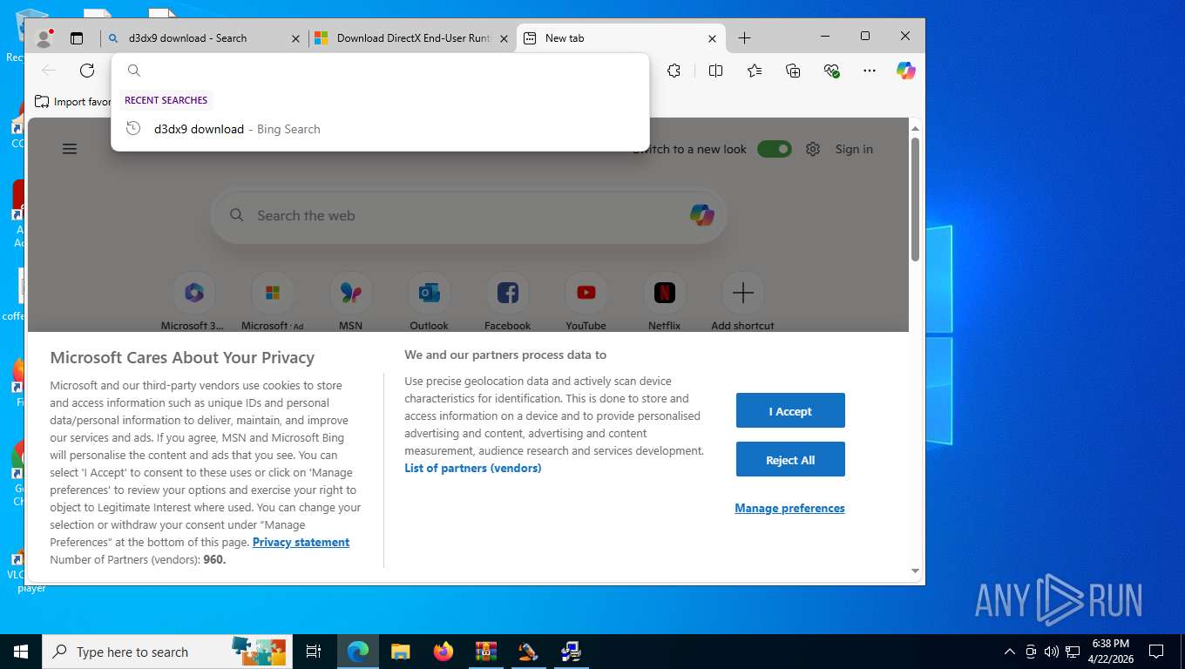This screenshot has width=1185, height=669.
Task: Click Import favorites in favorites bar
Action: click(73, 102)
